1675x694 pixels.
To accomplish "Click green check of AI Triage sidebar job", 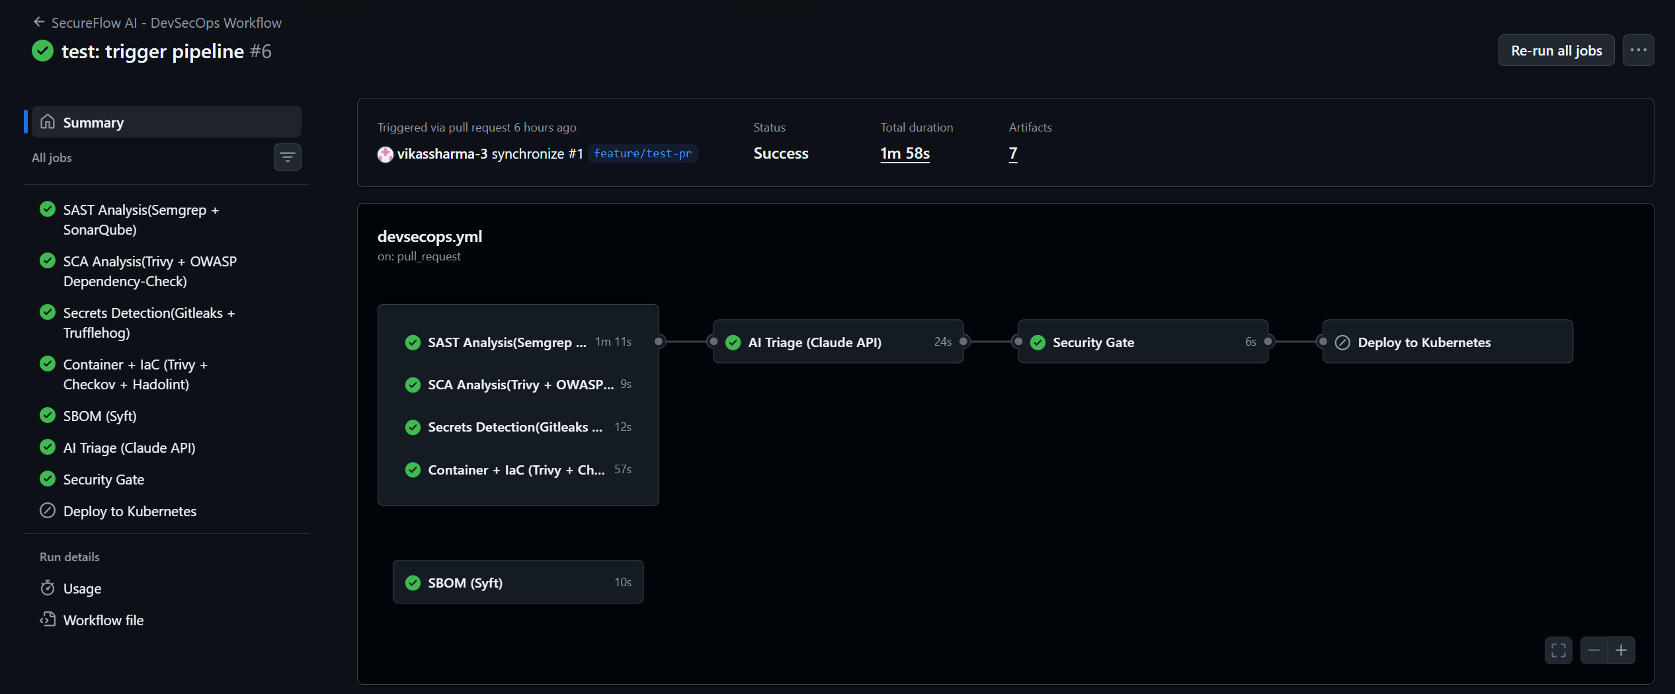I will point(48,447).
